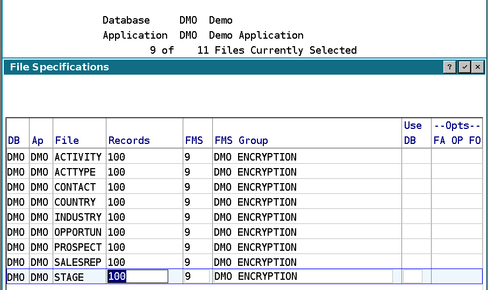Select FMS value 9 in ACTTYPE row
This screenshot has width=488, height=290.
tap(187, 172)
